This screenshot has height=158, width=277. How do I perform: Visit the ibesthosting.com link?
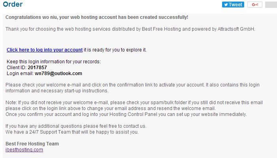click(24, 150)
